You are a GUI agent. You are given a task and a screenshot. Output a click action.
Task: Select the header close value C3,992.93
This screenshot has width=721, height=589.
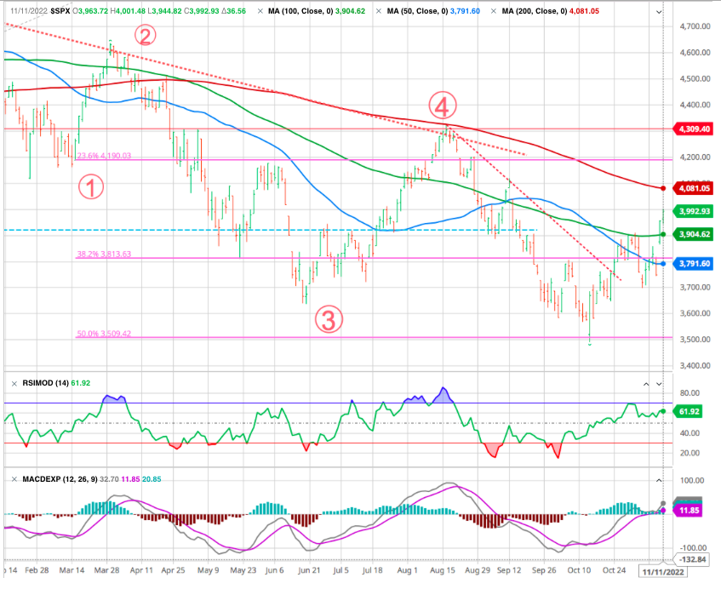202,11
